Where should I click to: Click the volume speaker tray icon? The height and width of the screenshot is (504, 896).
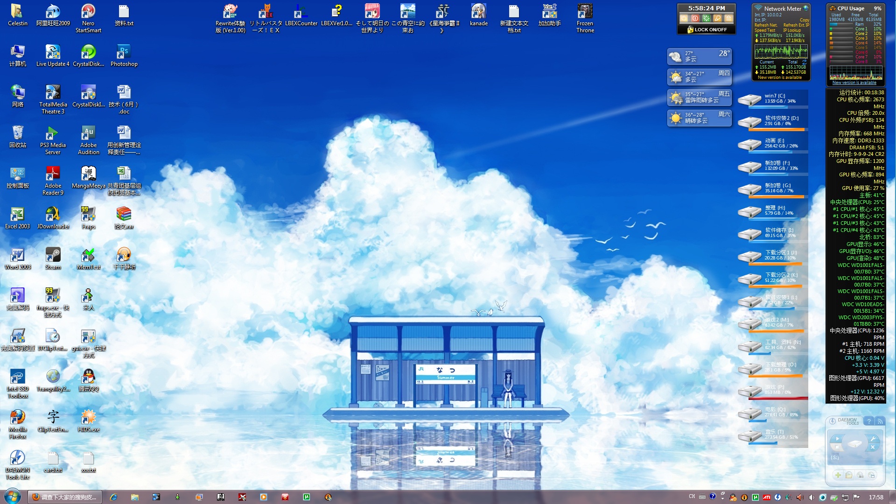coord(812,497)
